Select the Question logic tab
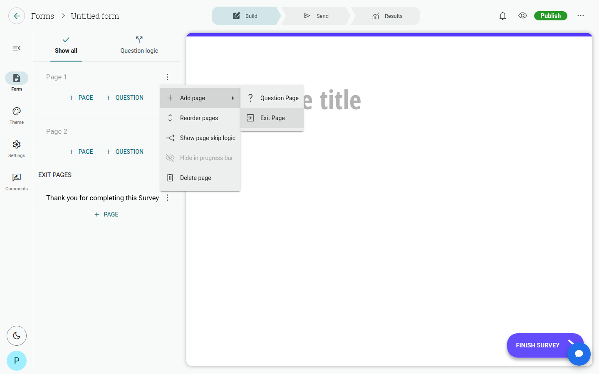 pos(139,46)
